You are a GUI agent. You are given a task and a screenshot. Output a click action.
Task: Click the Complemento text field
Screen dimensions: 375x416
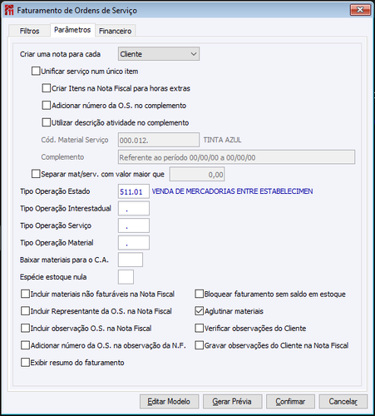236,157
